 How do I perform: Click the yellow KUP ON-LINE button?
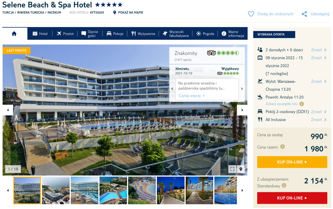[292, 162]
